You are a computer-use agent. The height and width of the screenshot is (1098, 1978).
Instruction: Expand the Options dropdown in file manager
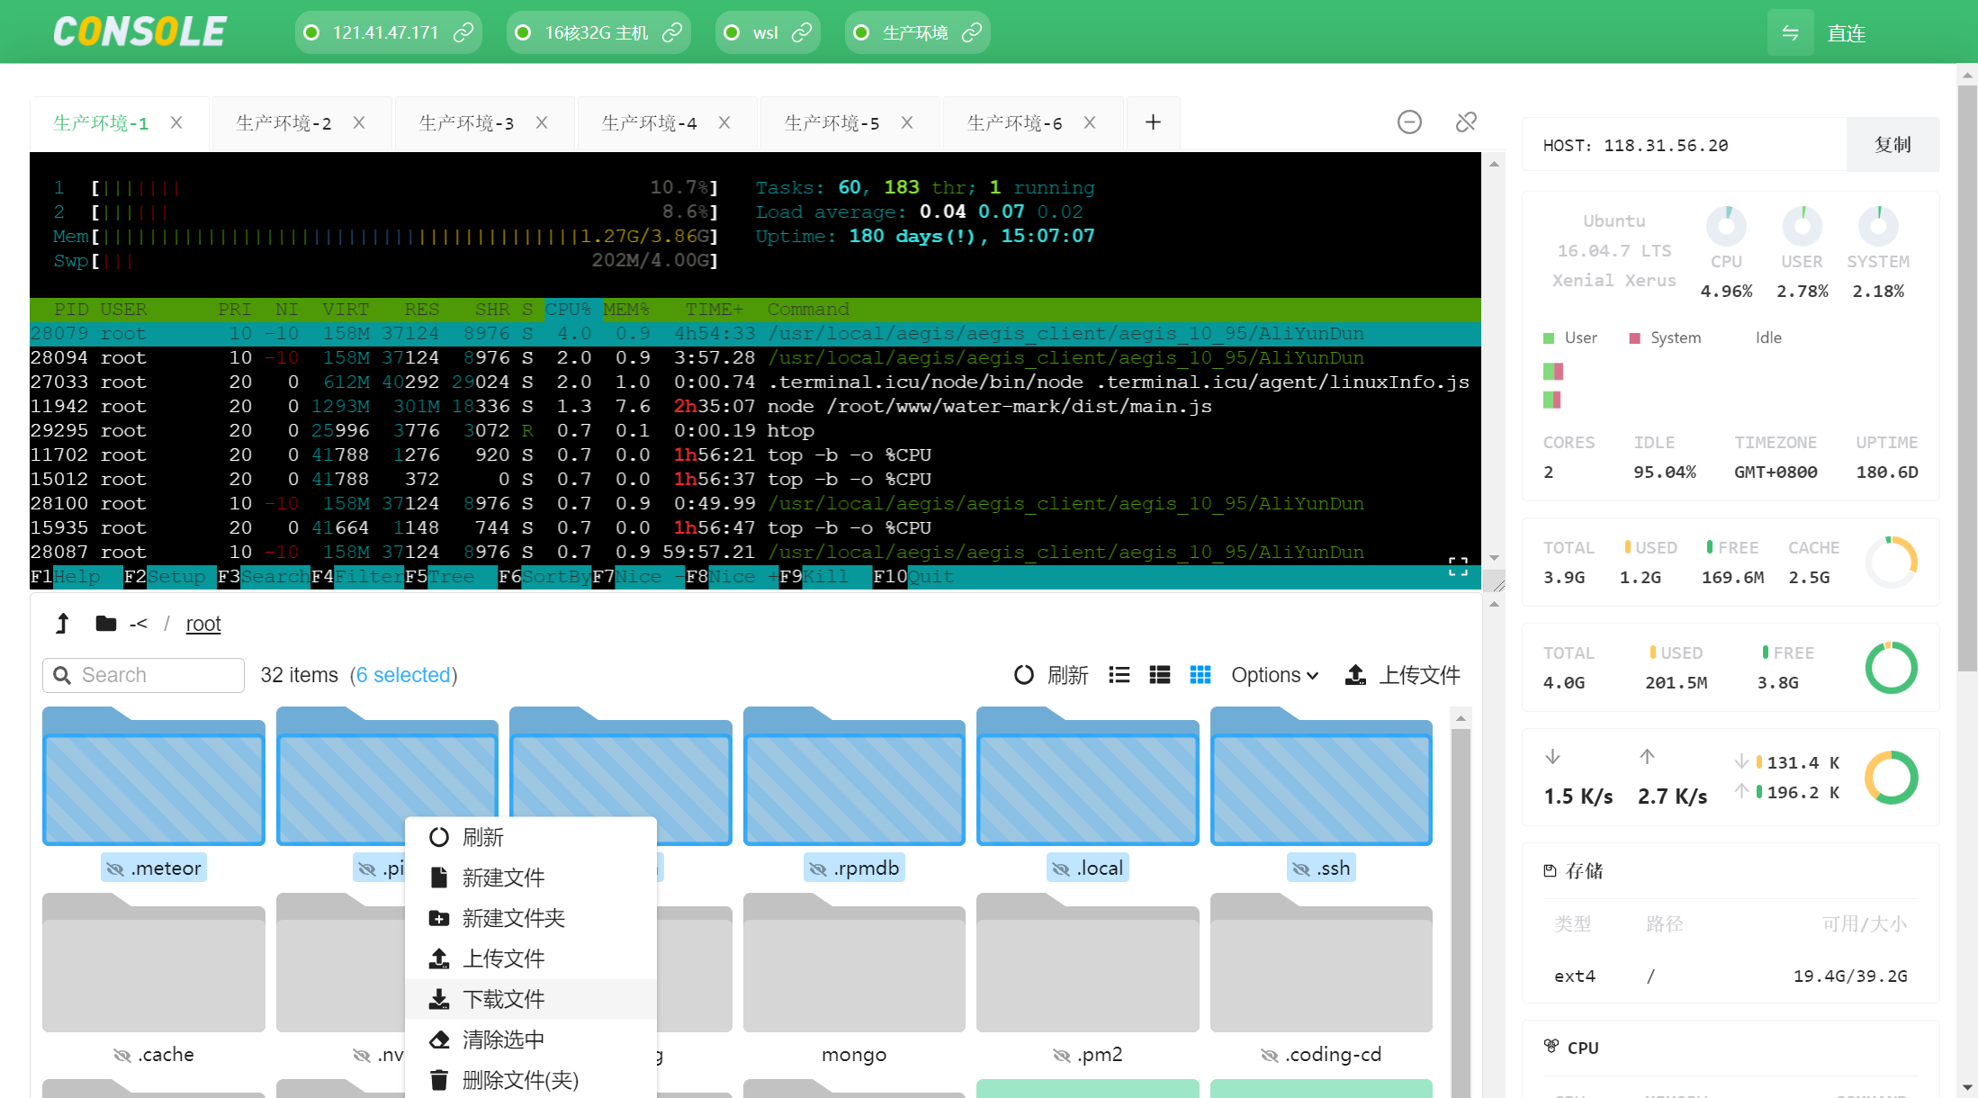pos(1272,676)
